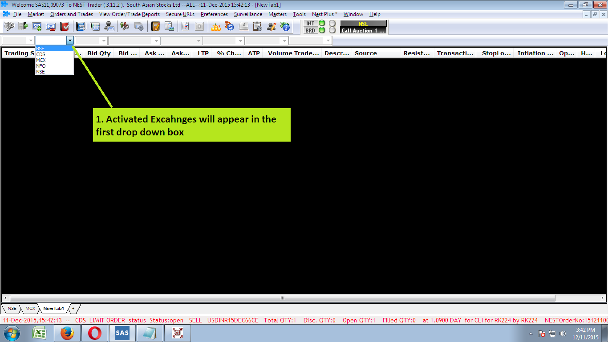Click the window with gear settings icon
The width and height of the screenshot is (608, 342).
click(138, 27)
